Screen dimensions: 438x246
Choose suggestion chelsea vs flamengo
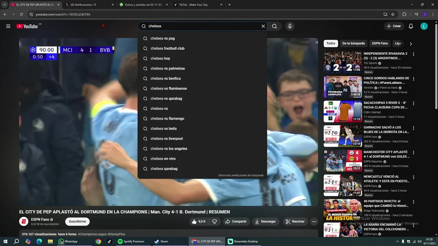(202, 119)
